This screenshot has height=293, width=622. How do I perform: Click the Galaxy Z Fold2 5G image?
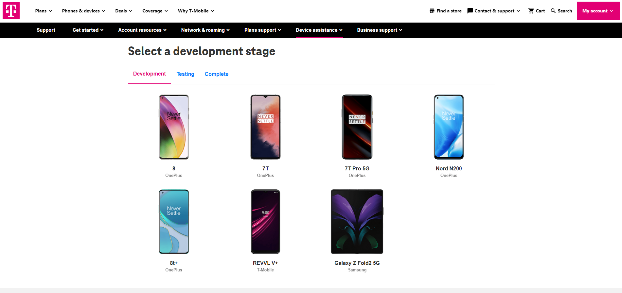357,222
